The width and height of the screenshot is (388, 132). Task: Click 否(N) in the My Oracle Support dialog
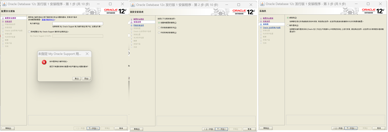(86, 79)
